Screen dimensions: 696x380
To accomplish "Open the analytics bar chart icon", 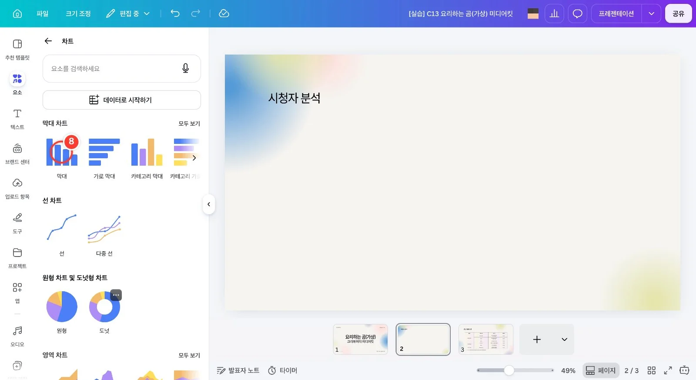I will point(554,13).
